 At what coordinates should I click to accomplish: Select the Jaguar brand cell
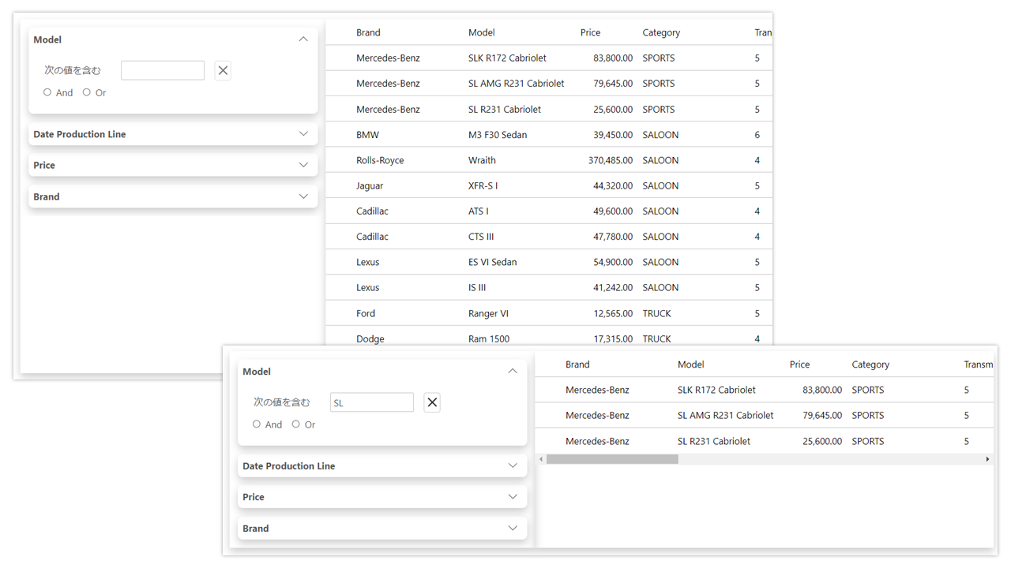click(x=370, y=185)
